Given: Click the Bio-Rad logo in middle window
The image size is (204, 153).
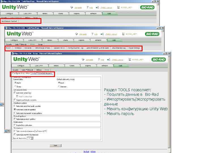Looking at the screenshot, I should coord(152,34).
